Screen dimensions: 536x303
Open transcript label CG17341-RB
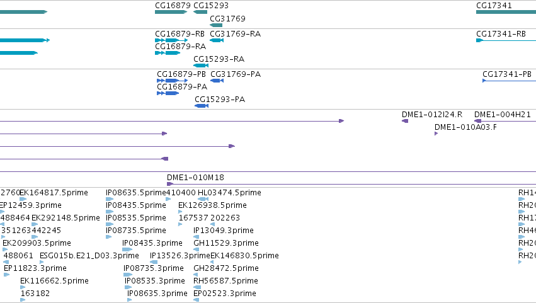(x=501, y=34)
